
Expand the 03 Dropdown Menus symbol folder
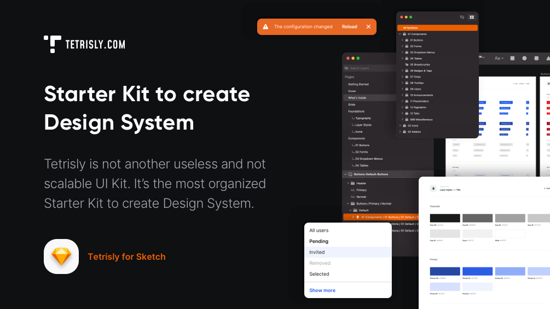click(x=402, y=52)
